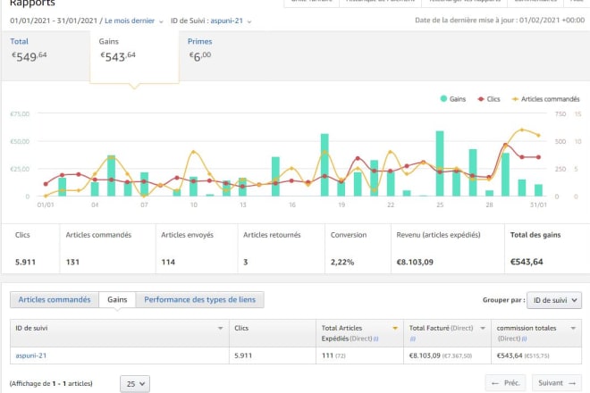Open the 25 rows-per-page dropdown
Viewport: 590px width, 393px height.
135,384
